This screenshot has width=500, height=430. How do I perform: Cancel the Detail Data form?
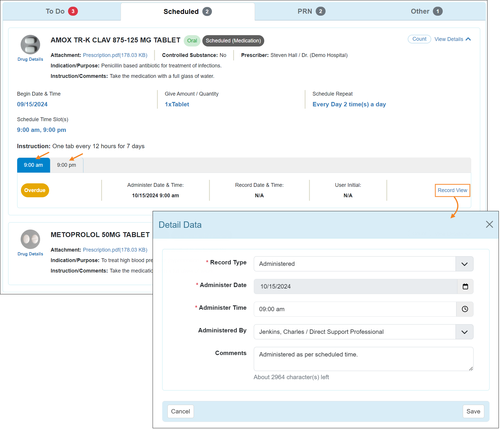(x=181, y=411)
